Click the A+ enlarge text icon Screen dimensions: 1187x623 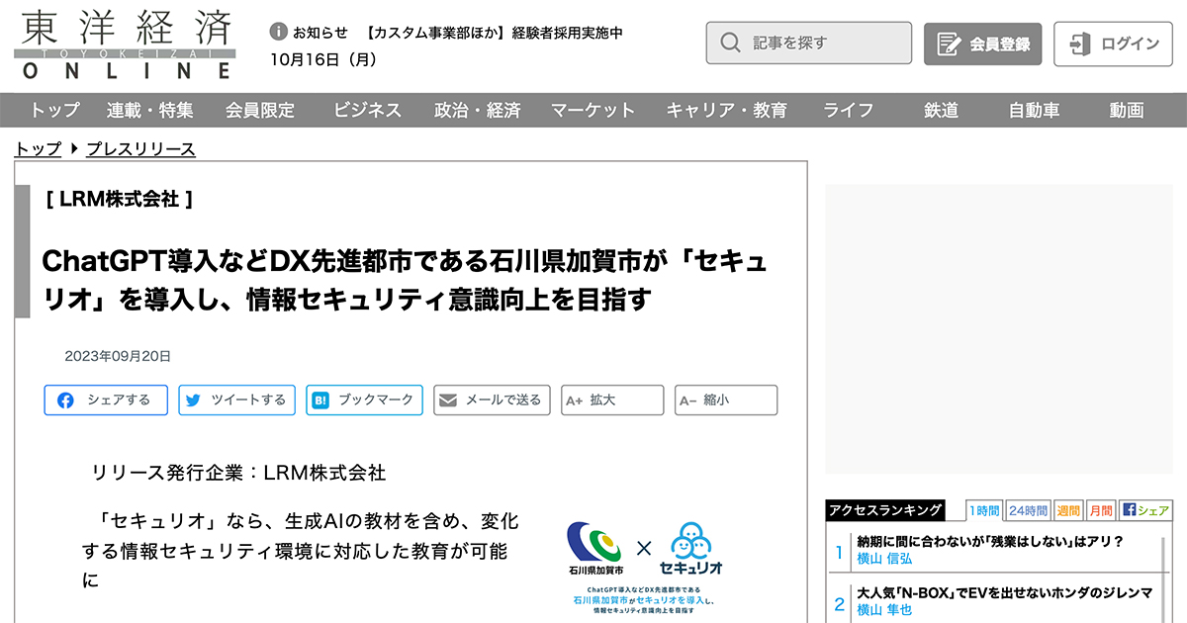(574, 400)
